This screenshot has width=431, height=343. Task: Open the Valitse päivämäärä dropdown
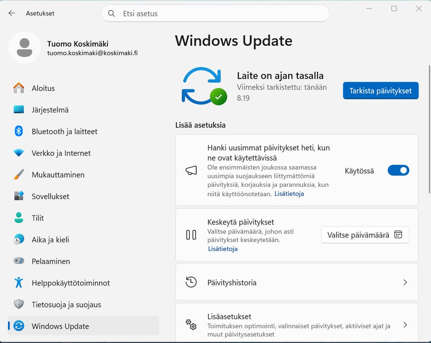pyautogui.click(x=365, y=235)
